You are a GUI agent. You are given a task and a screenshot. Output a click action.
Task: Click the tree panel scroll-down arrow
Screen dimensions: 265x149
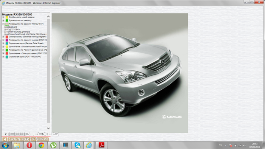coord(48,129)
